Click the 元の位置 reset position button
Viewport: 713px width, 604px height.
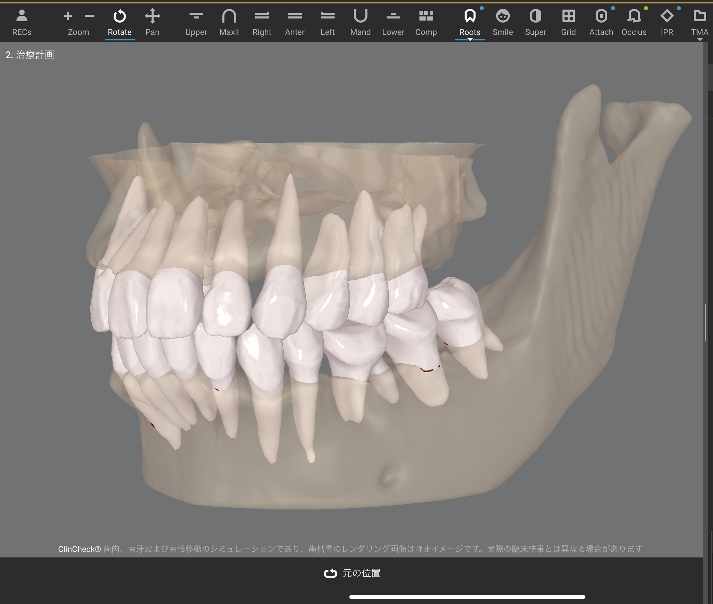352,573
